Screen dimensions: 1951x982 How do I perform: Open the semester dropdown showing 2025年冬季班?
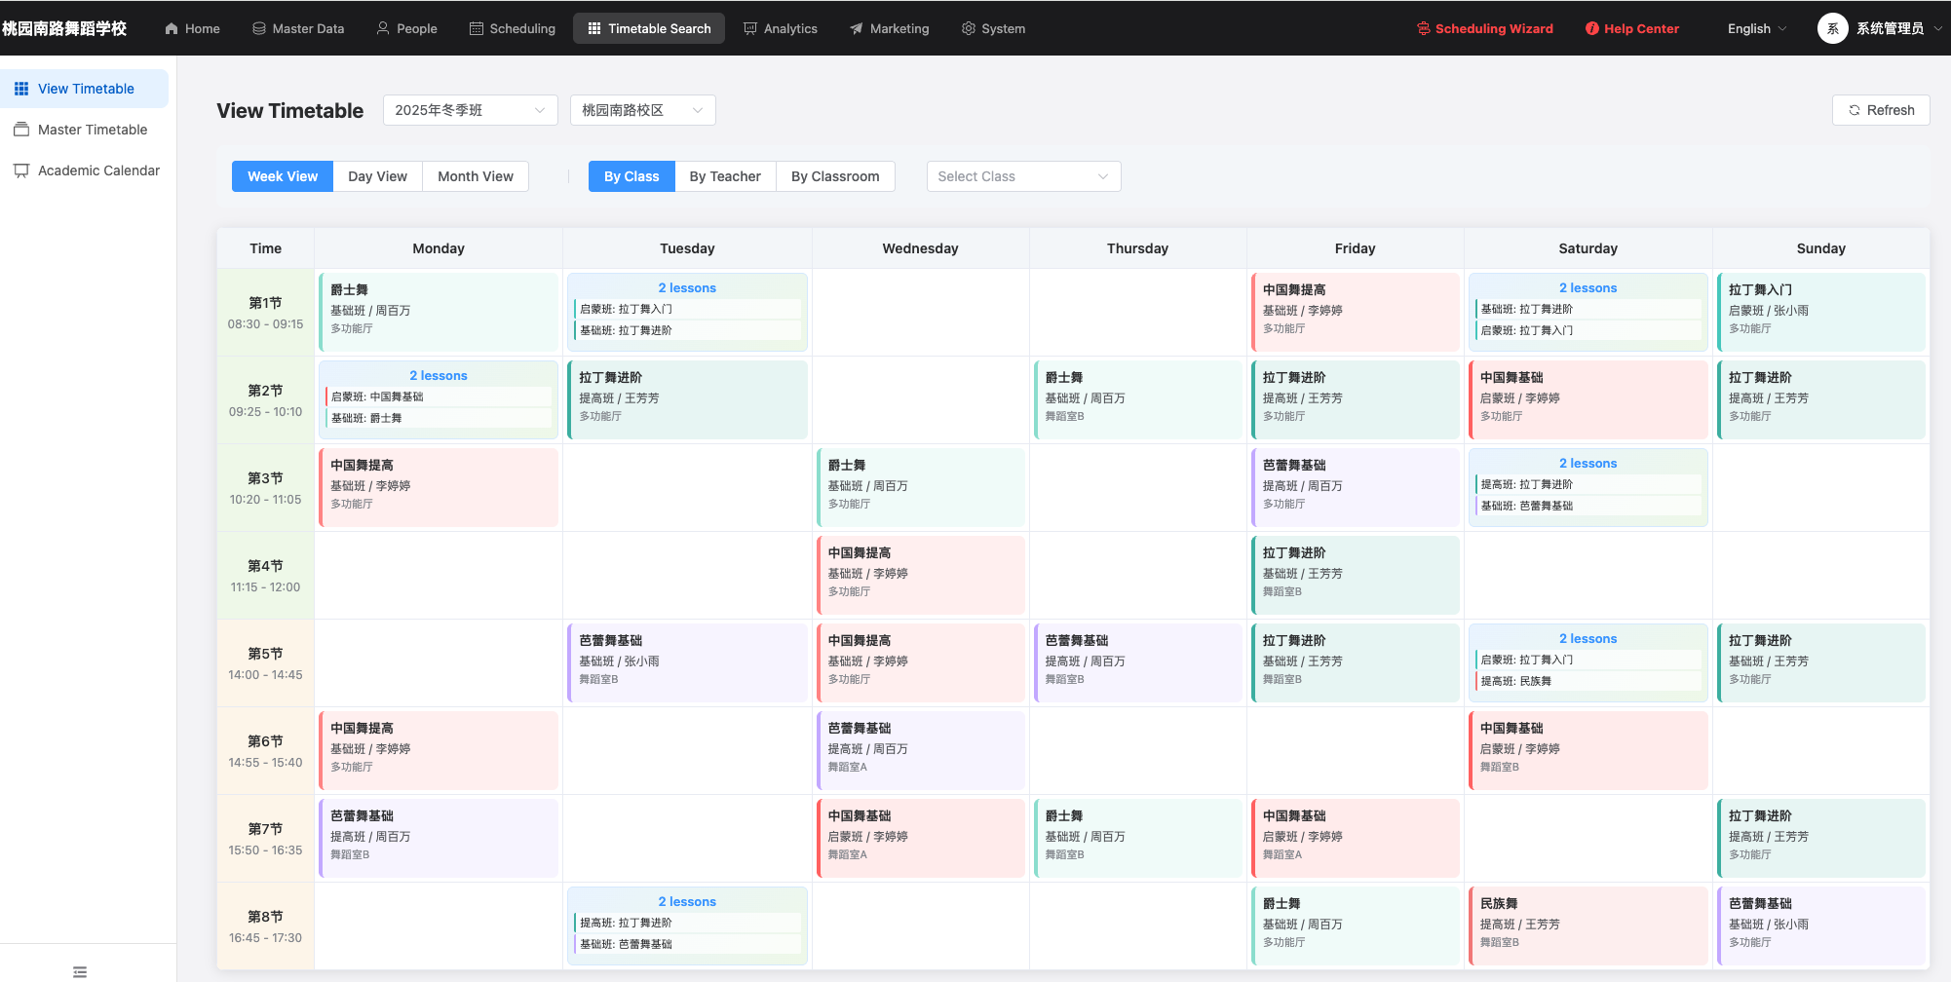[470, 110]
